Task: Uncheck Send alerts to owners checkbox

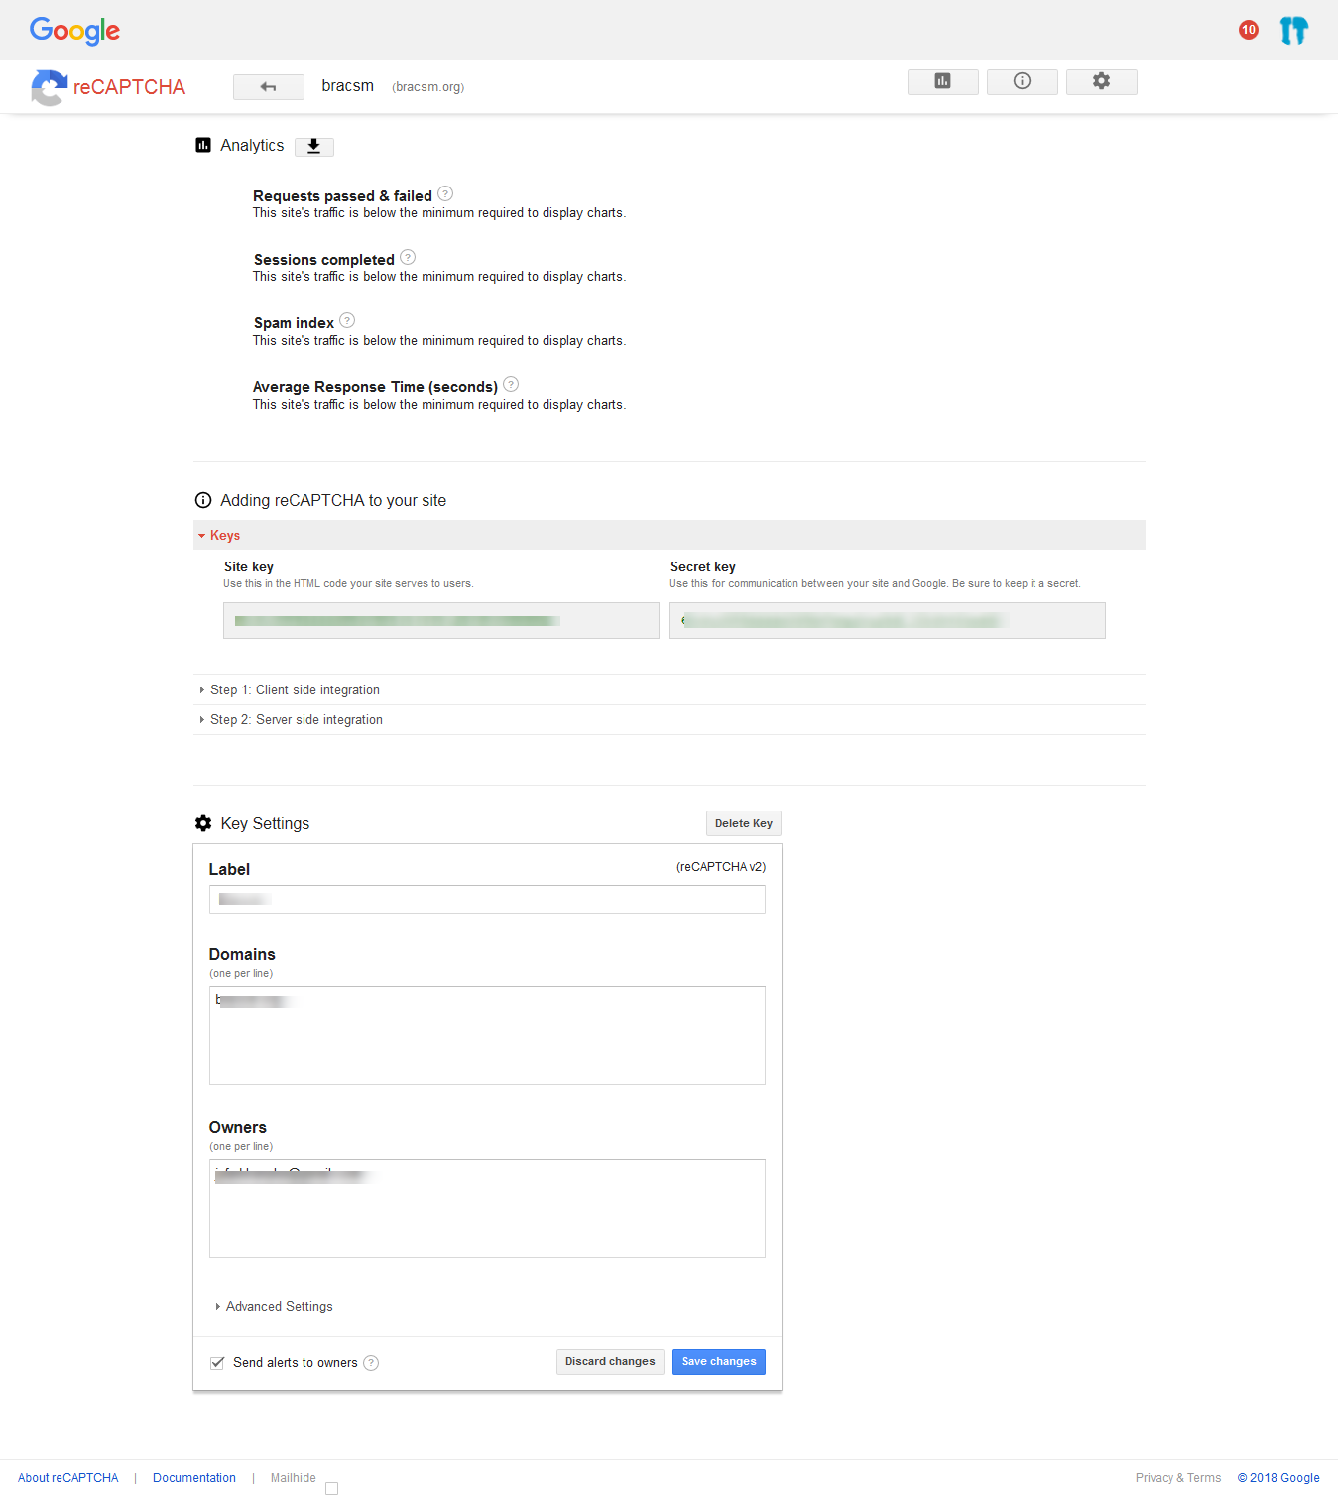Action: coord(217,1363)
